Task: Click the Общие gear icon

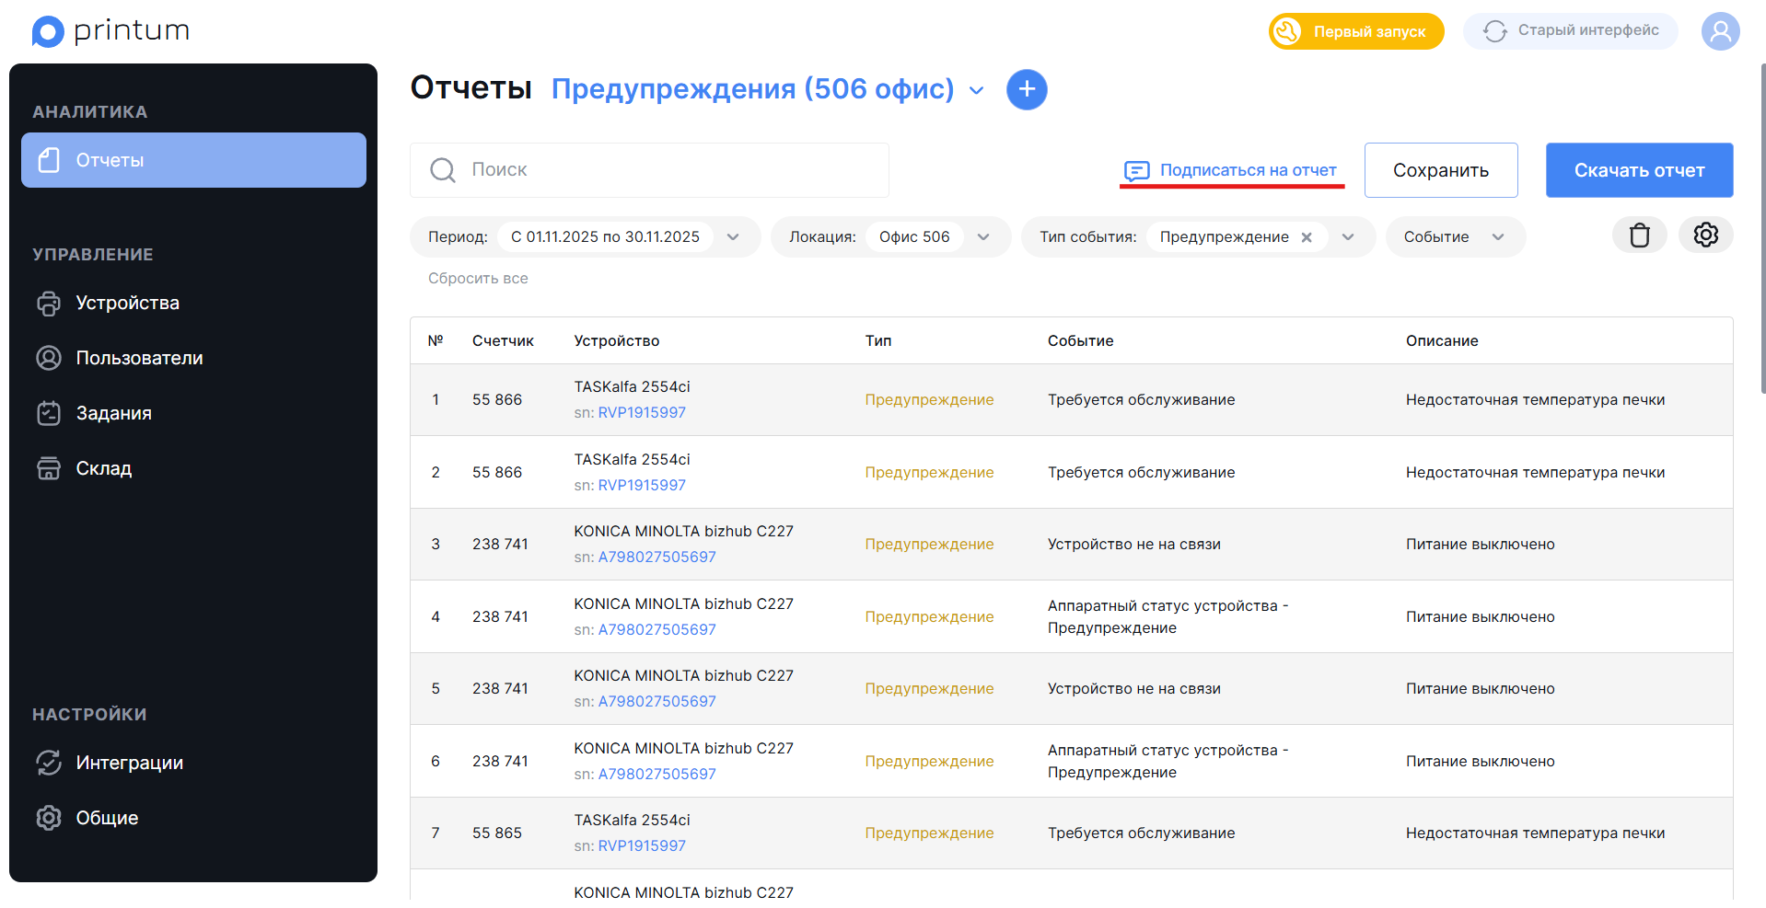Action: pos(49,818)
